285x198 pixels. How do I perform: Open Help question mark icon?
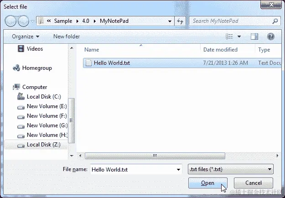click(x=271, y=36)
